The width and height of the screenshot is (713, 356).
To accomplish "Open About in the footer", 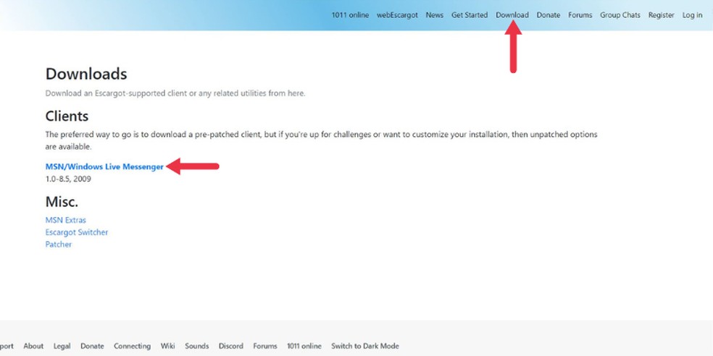I will [33, 346].
